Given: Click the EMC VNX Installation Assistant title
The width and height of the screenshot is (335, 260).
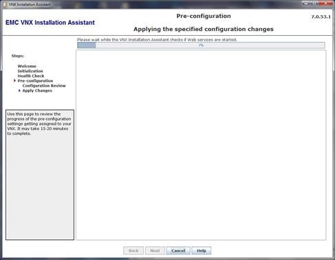Looking at the screenshot, I should tap(50, 23).
